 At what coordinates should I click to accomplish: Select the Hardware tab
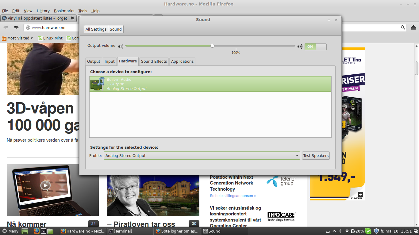coord(128,61)
